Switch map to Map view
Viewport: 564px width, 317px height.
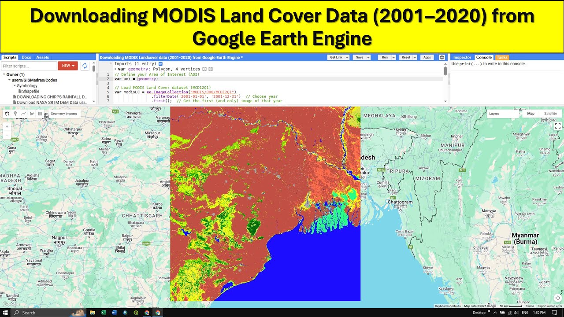point(531,114)
